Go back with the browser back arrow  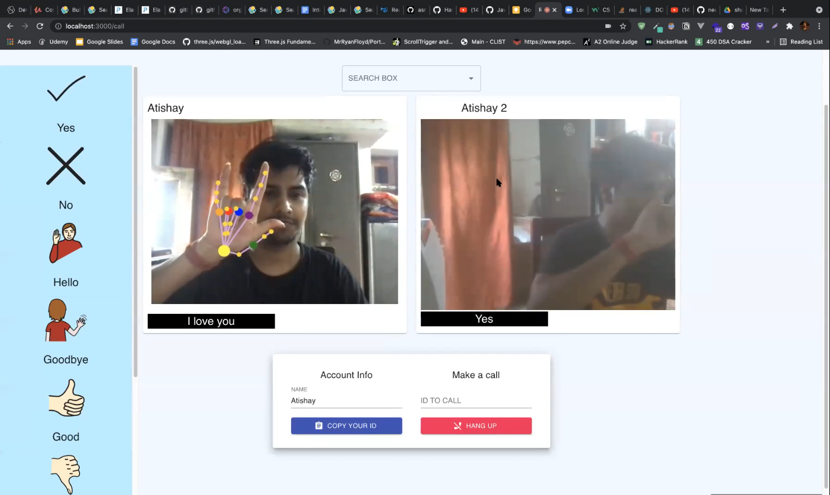10,26
